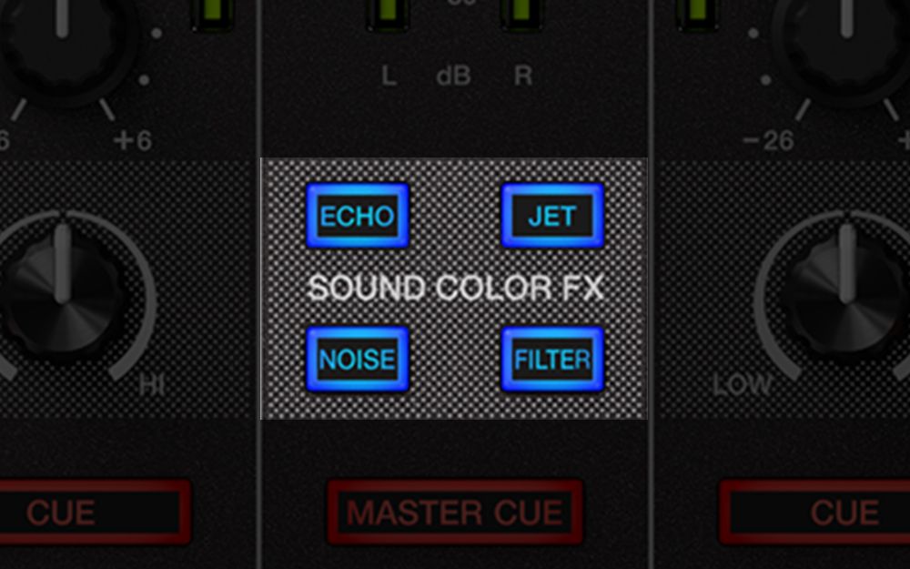Enable the ECHO sound color effect

pyautogui.click(x=358, y=216)
